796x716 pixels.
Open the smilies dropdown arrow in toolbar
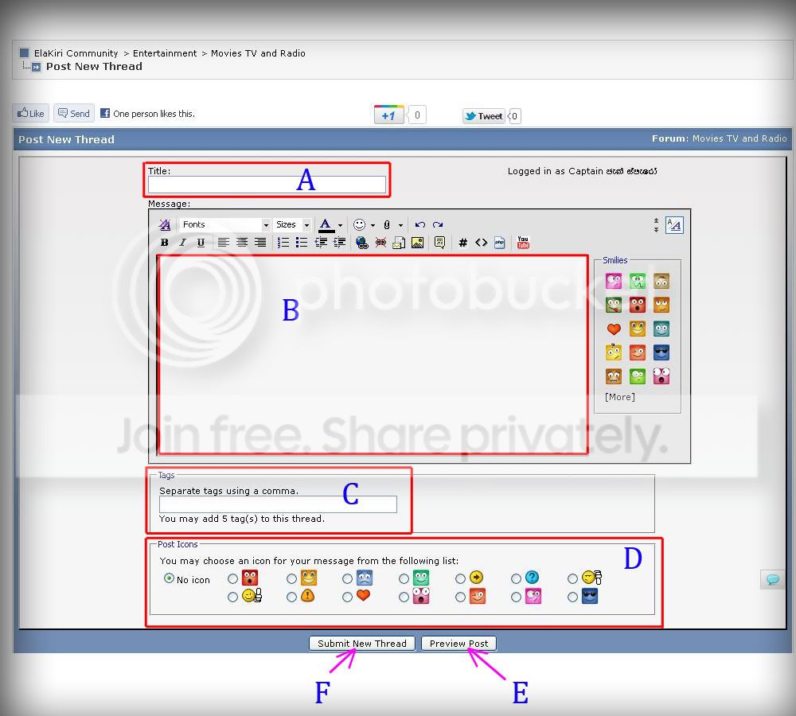(x=373, y=225)
